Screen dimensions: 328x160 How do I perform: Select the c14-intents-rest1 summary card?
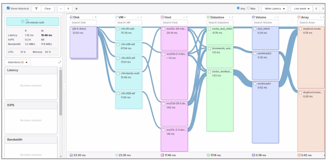33,21
